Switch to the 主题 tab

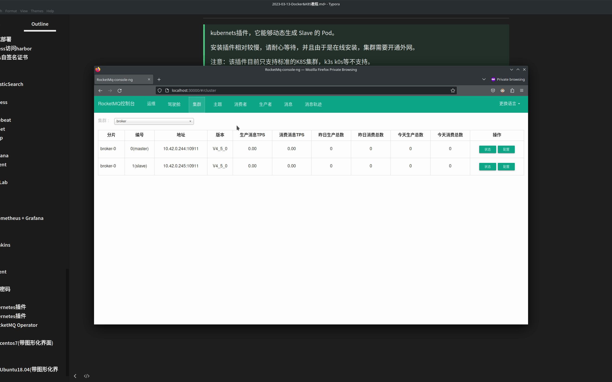tap(217, 104)
